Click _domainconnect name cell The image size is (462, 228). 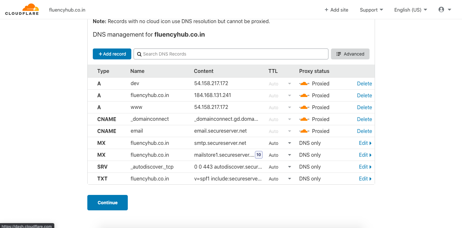[x=150, y=119]
